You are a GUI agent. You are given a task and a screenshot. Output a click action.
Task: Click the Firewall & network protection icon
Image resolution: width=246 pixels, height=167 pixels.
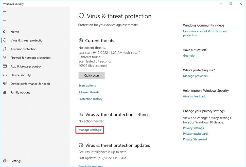[5, 57]
